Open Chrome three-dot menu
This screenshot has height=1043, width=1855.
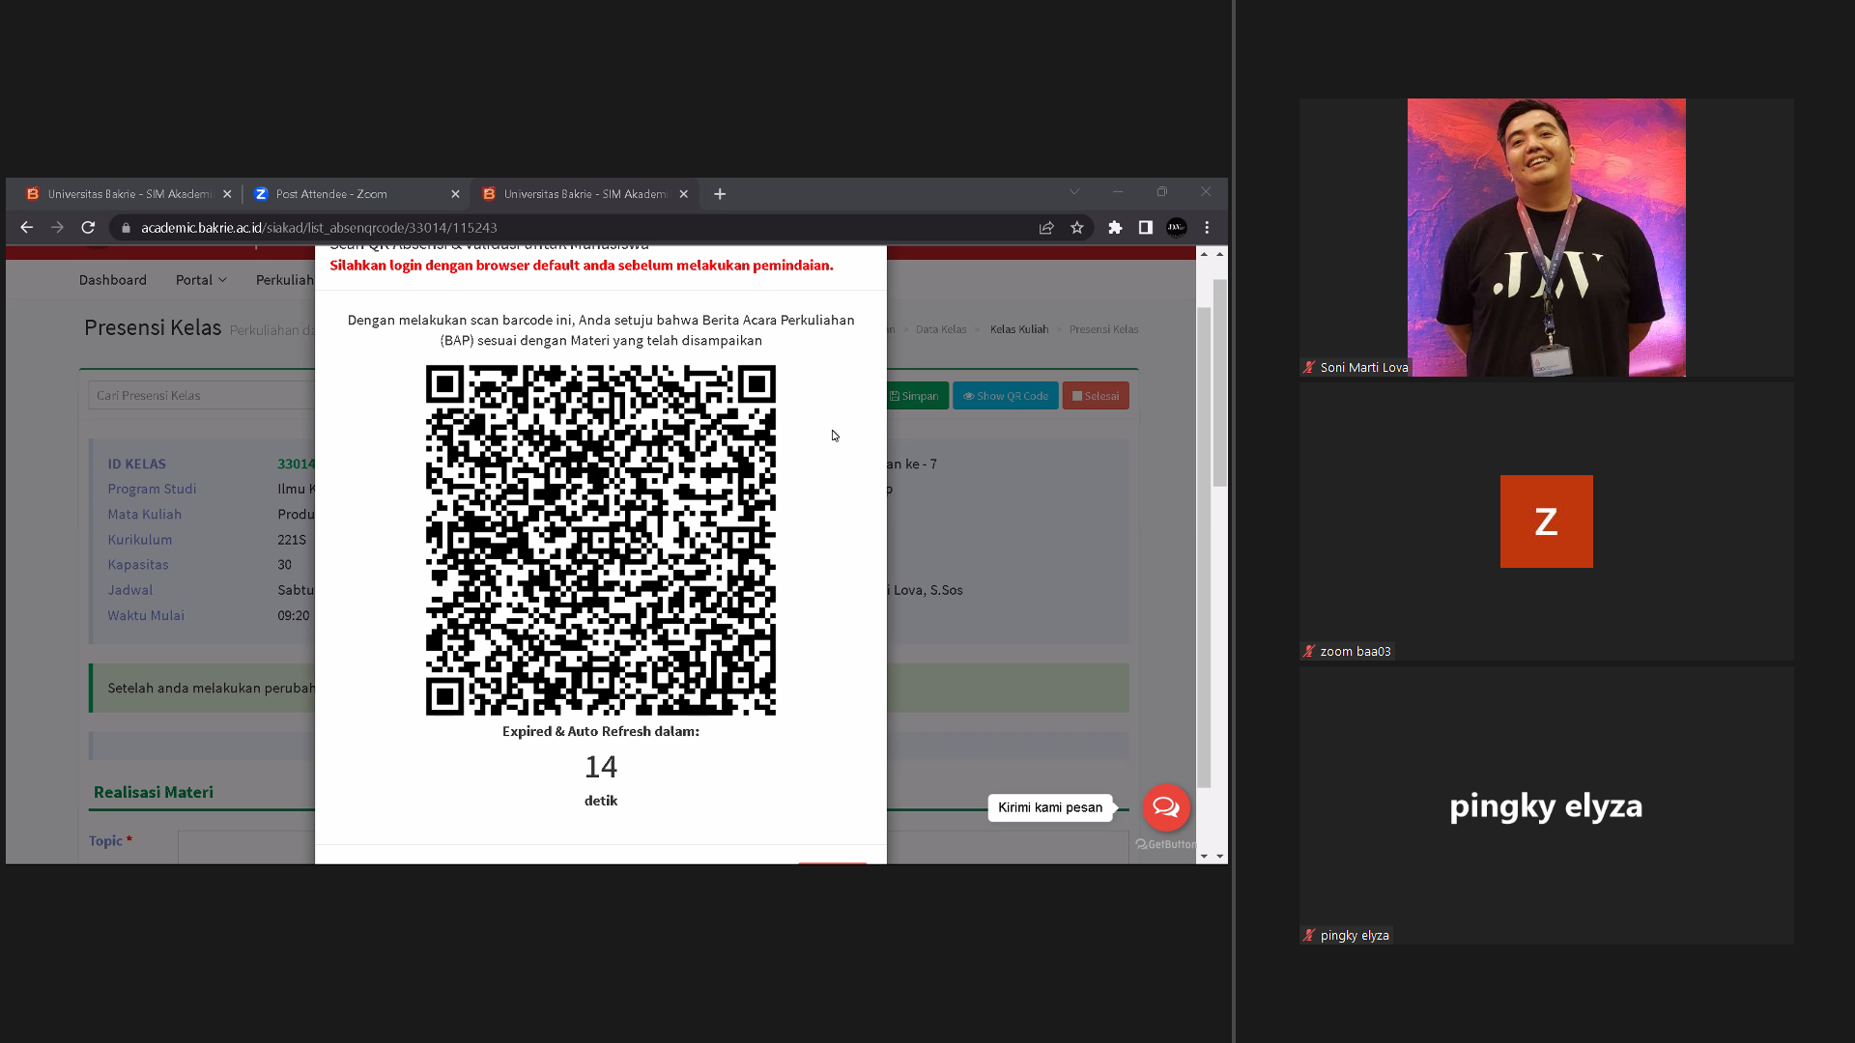pos(1207,228)
